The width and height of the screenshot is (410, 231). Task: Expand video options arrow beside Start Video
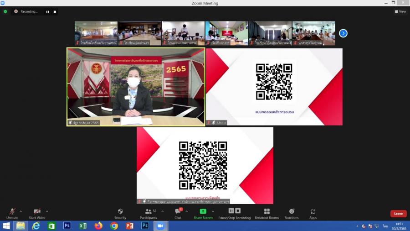pos(47,211)
